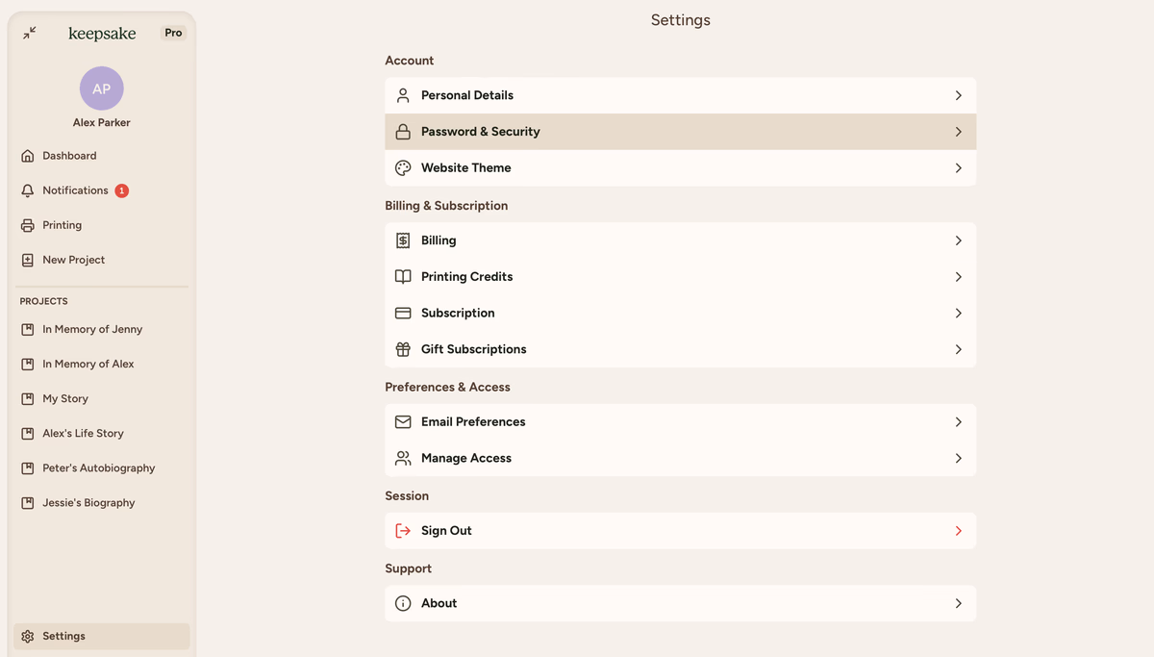This screenshot has height=657, width=1154.
Task: Click the AP profile avatar
Action: [101, 88]
